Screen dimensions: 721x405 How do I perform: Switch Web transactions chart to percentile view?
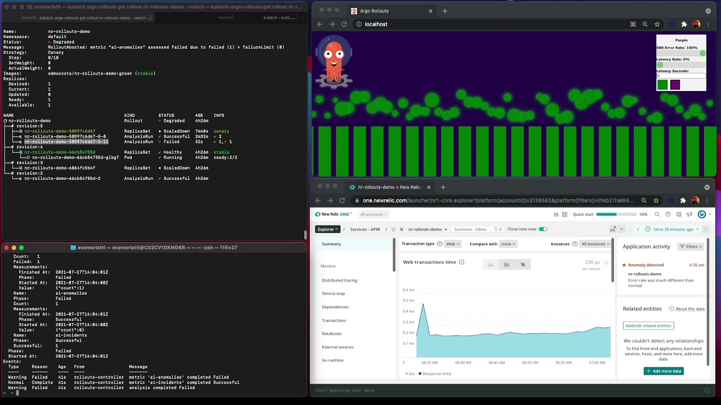pos(523,264)
